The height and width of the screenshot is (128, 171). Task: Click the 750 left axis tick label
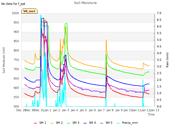(x=16, y=60)
